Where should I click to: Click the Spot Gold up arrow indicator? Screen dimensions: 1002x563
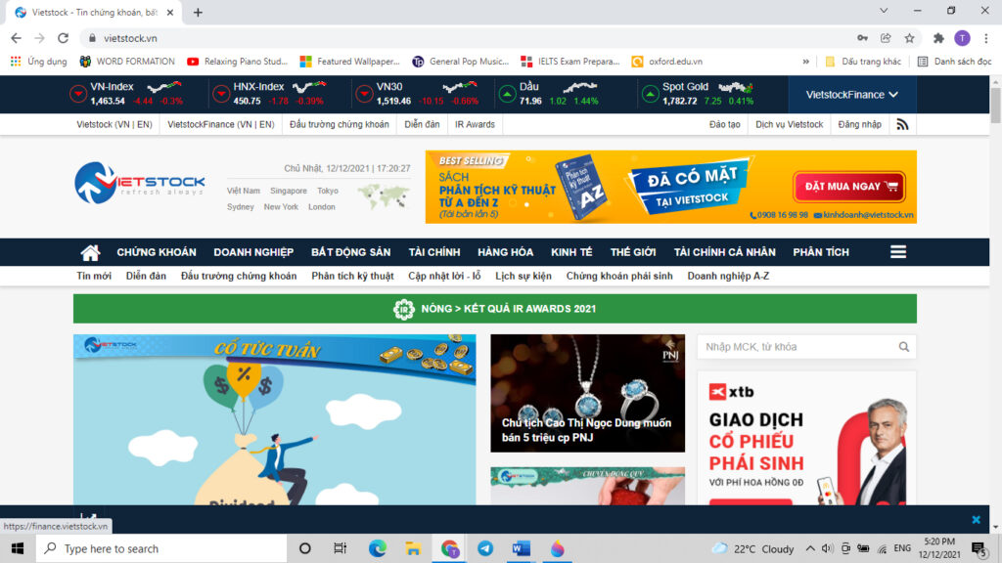(x=650, y=95)
